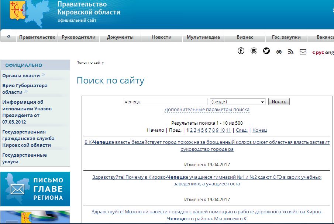Open the Facebook social icon
The height and width of the screenshot is (224, 334).
click(x=241, y=51)
